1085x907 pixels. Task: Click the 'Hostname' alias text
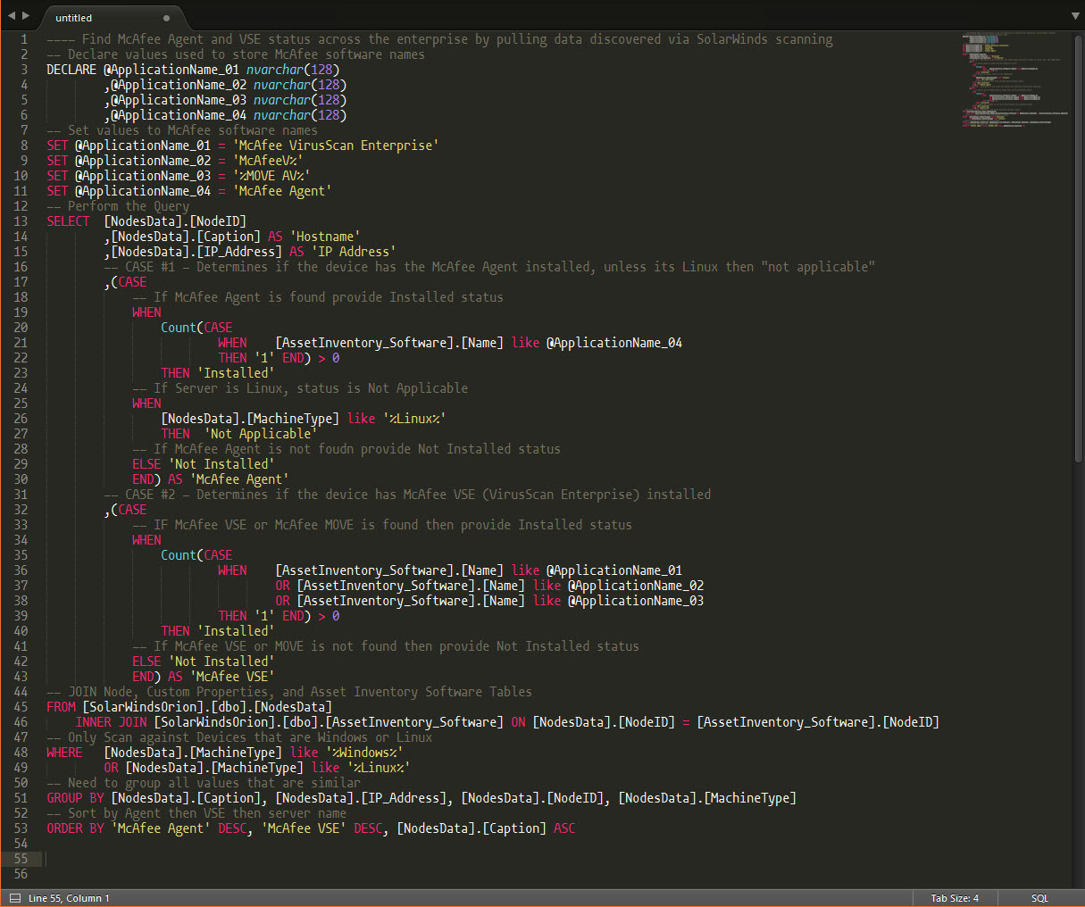325,237
